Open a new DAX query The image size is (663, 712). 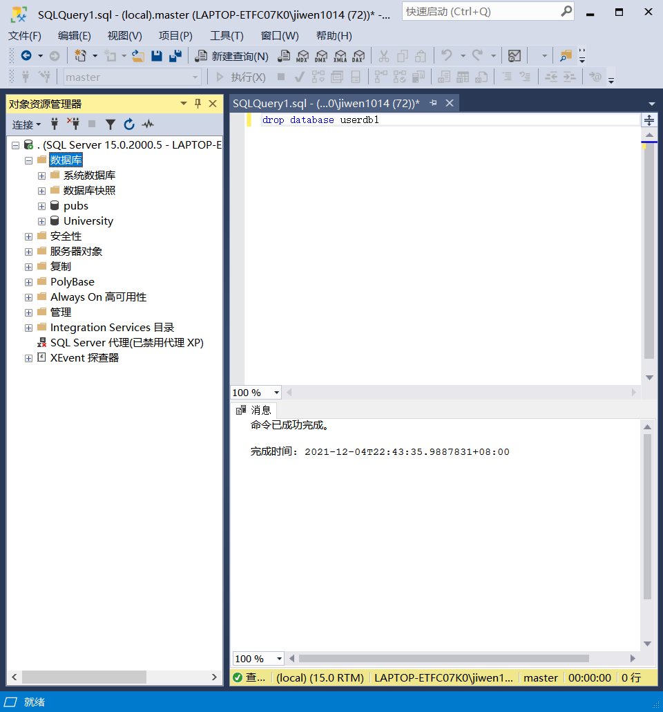(358, 56)
